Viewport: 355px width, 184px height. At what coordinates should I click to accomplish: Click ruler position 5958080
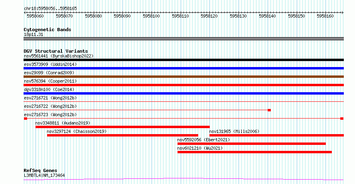click(x=93, y=16)
